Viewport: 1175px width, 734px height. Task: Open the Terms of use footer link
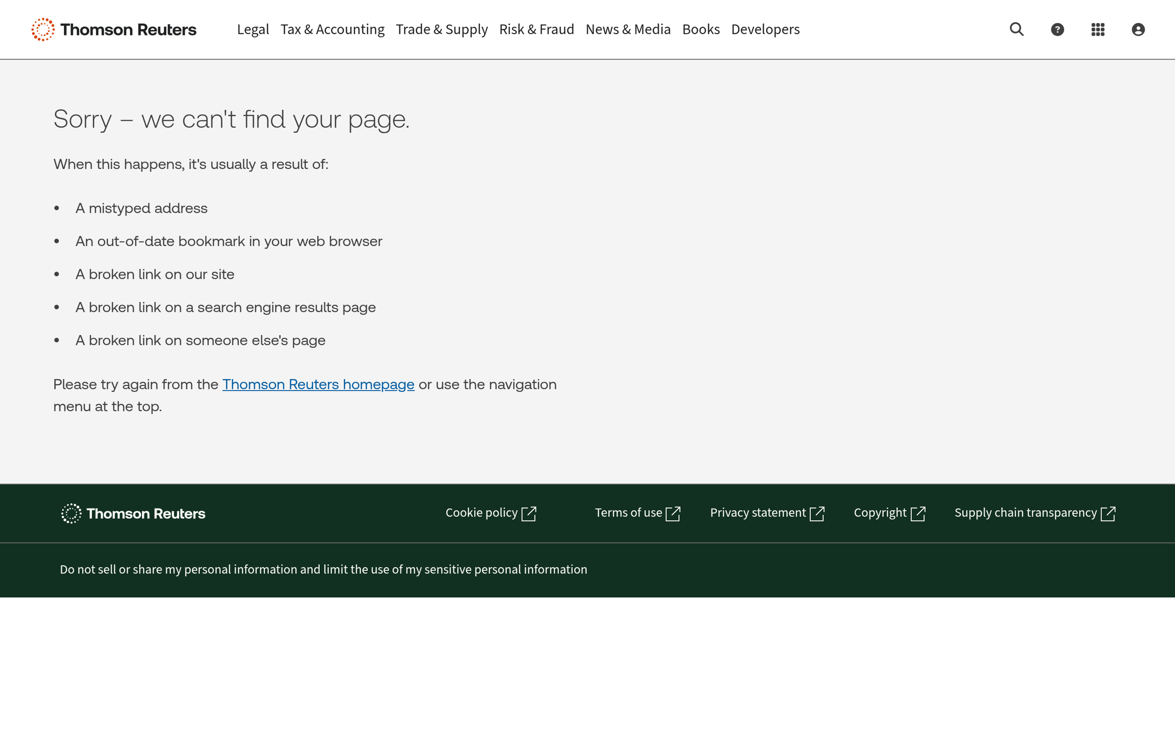point(638,513)
